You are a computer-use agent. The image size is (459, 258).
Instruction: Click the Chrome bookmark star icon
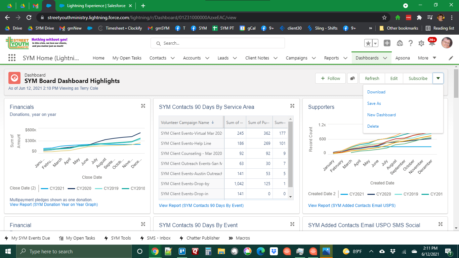click(384, 17)
